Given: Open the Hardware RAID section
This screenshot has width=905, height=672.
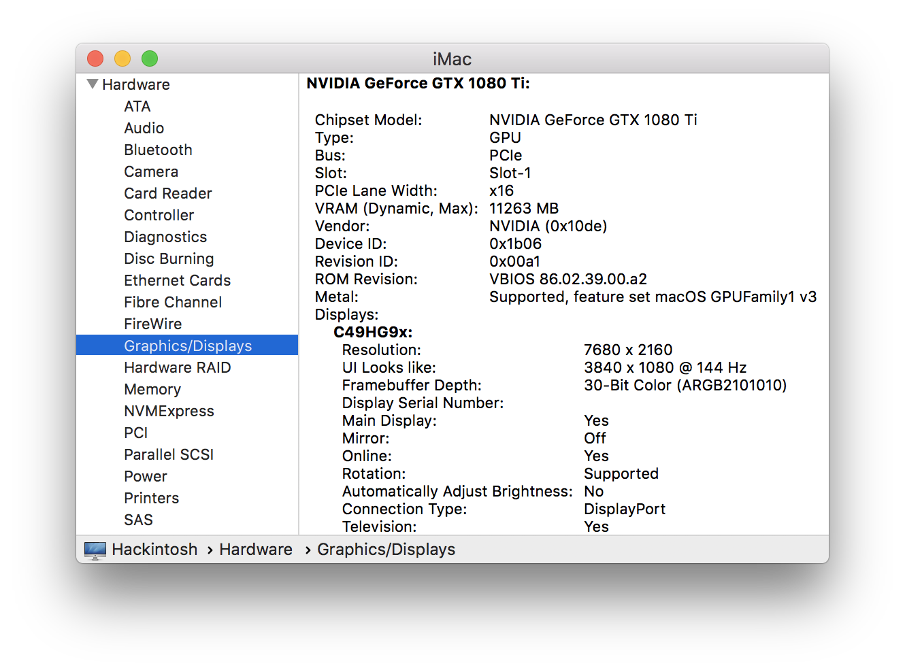Looking at the screenshot, I should pos(178,367).
